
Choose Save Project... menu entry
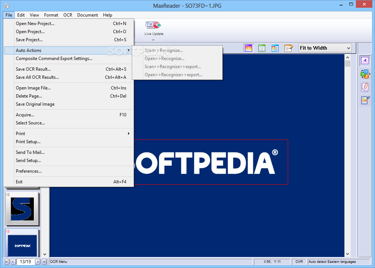[x=69, y=40]
